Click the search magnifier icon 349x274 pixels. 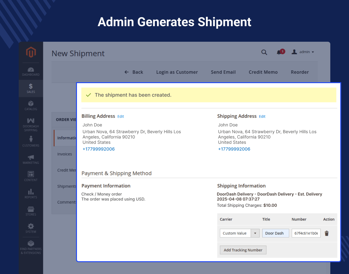tap(264, 52)
